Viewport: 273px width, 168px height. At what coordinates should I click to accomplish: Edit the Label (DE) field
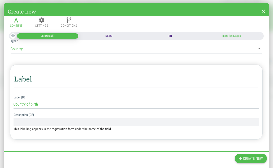point(136,104)
